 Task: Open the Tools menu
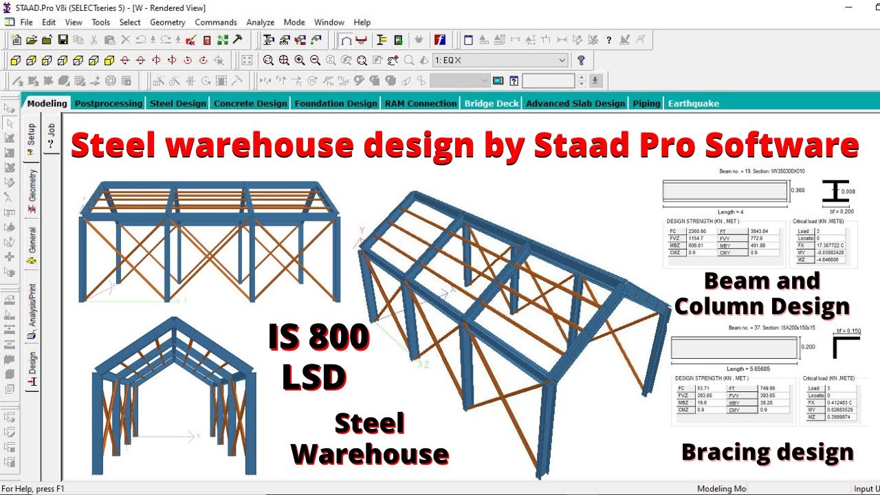100,22
